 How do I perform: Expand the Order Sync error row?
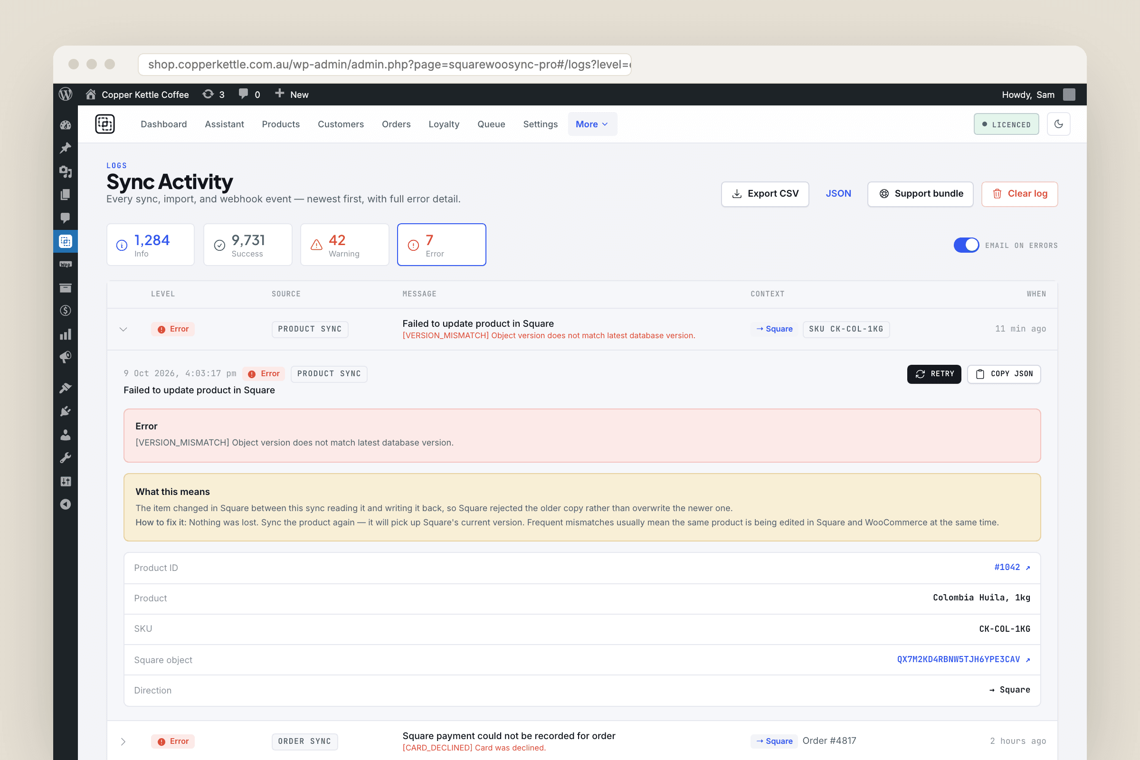tap(123, 741)
